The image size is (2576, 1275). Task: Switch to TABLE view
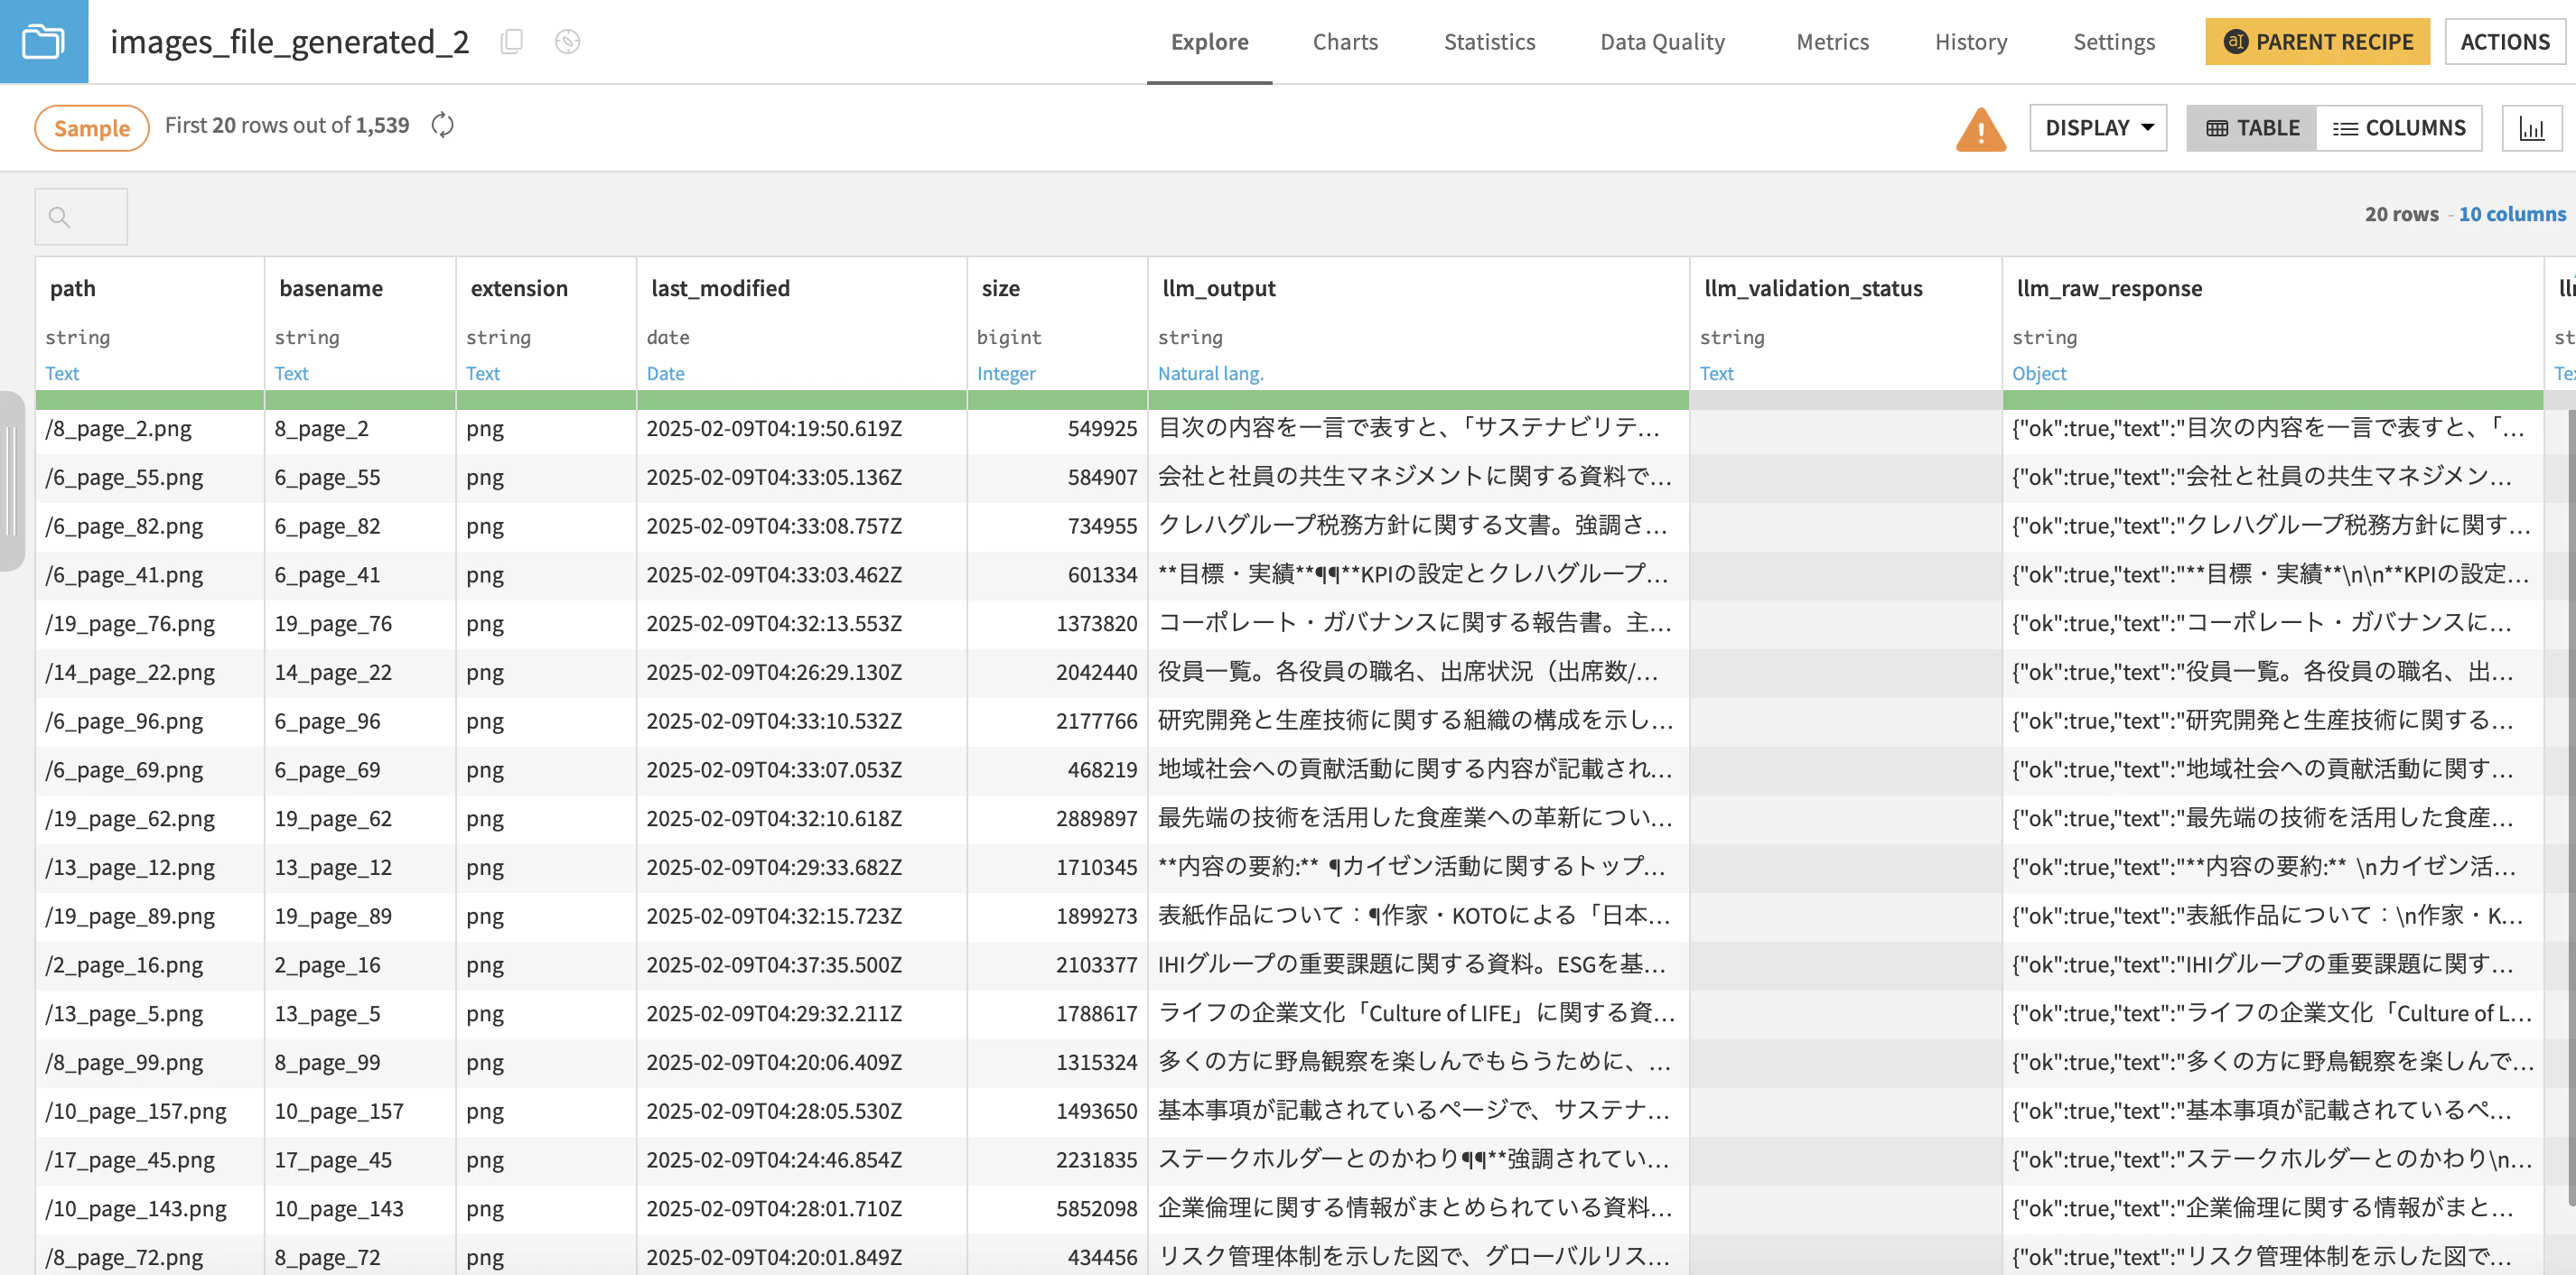click(2251, 128)
